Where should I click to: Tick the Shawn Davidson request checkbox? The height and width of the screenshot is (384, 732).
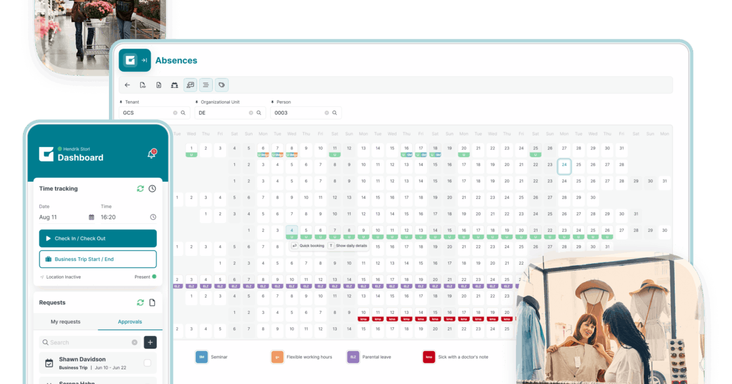[x=147, y=363]
